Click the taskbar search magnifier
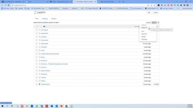The image size is (193, 108). tap(7, 106)
